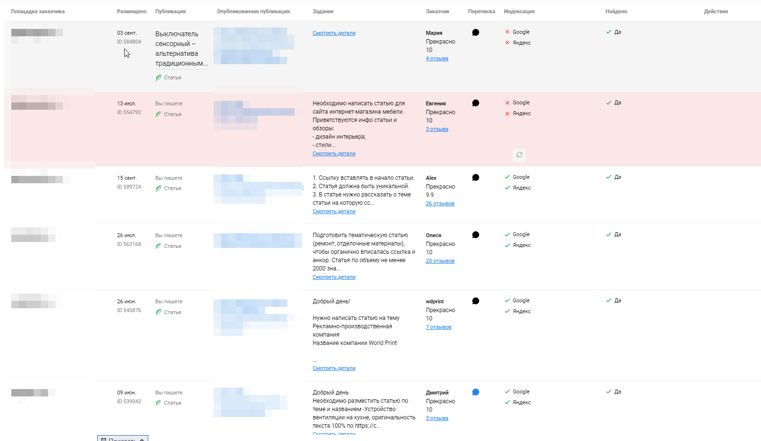Expand Смотреть детали in Евгения's furniture task

coord(334,154)
